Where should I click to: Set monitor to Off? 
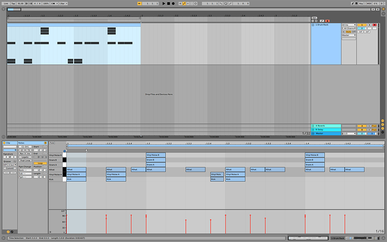click(354, 31)
